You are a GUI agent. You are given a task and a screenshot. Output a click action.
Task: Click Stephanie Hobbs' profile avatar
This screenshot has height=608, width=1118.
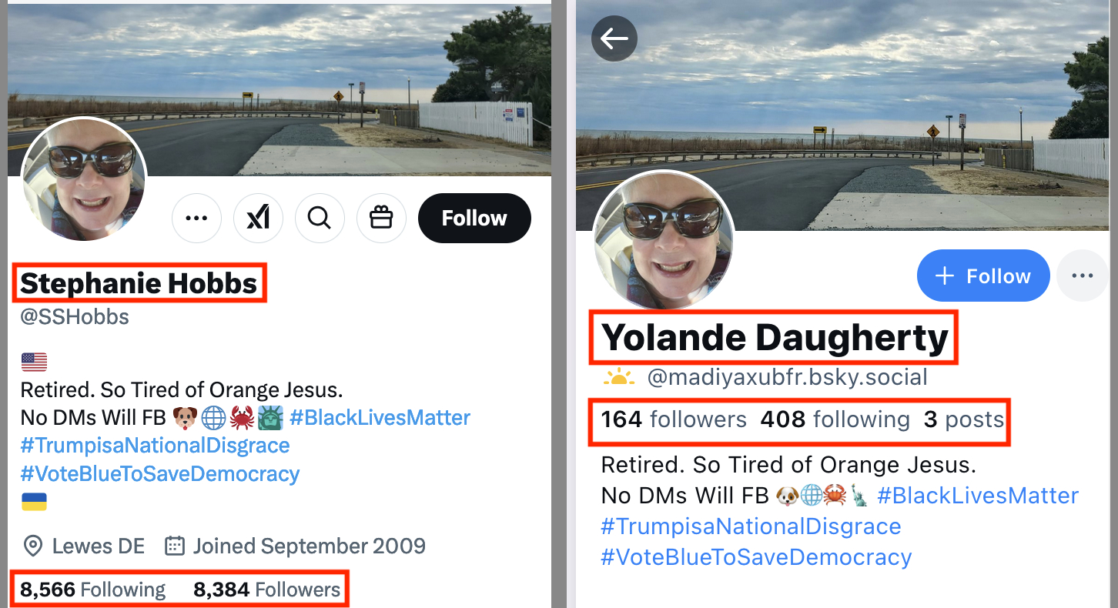point(84,179)
